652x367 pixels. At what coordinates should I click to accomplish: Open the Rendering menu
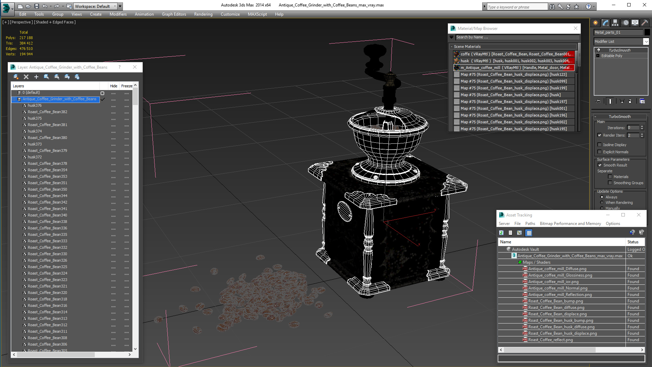click(203, 14)
